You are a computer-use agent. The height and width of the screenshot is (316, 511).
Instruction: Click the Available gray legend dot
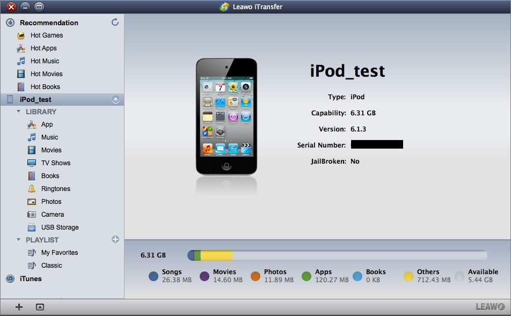[459, 276]
